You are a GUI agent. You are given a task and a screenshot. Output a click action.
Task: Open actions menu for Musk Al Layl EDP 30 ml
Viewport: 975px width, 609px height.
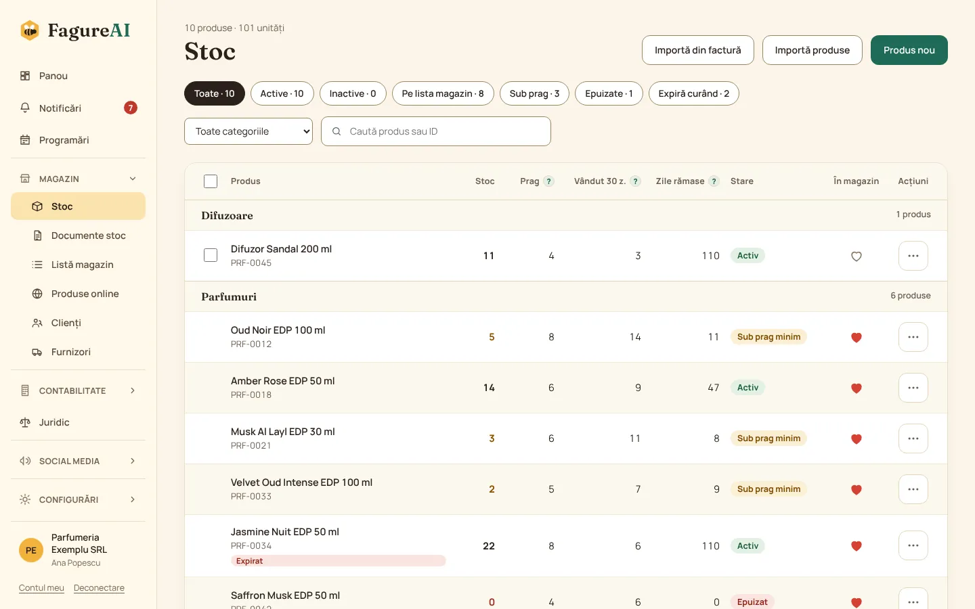coord(913,438)
